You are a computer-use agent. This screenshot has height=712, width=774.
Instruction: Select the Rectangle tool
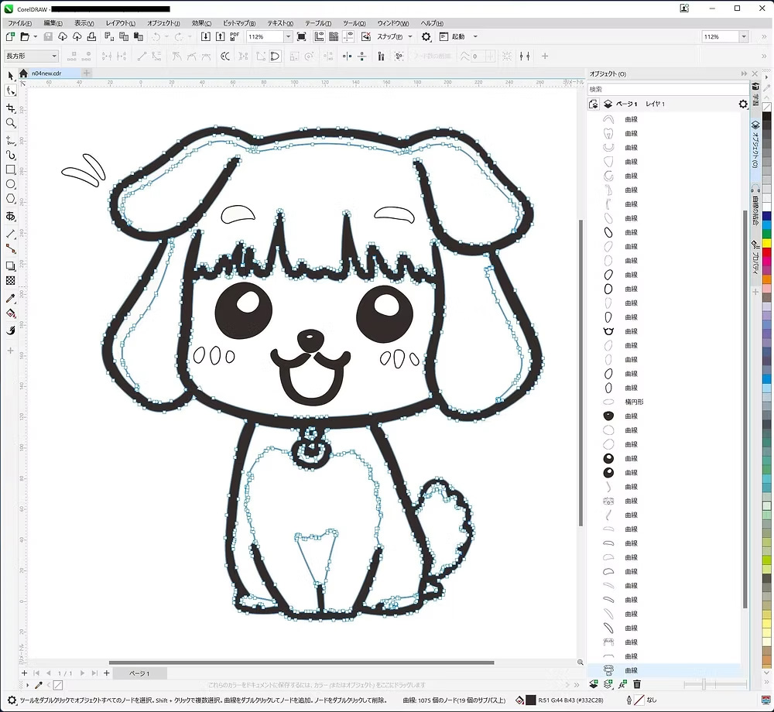tap(11, 169)
